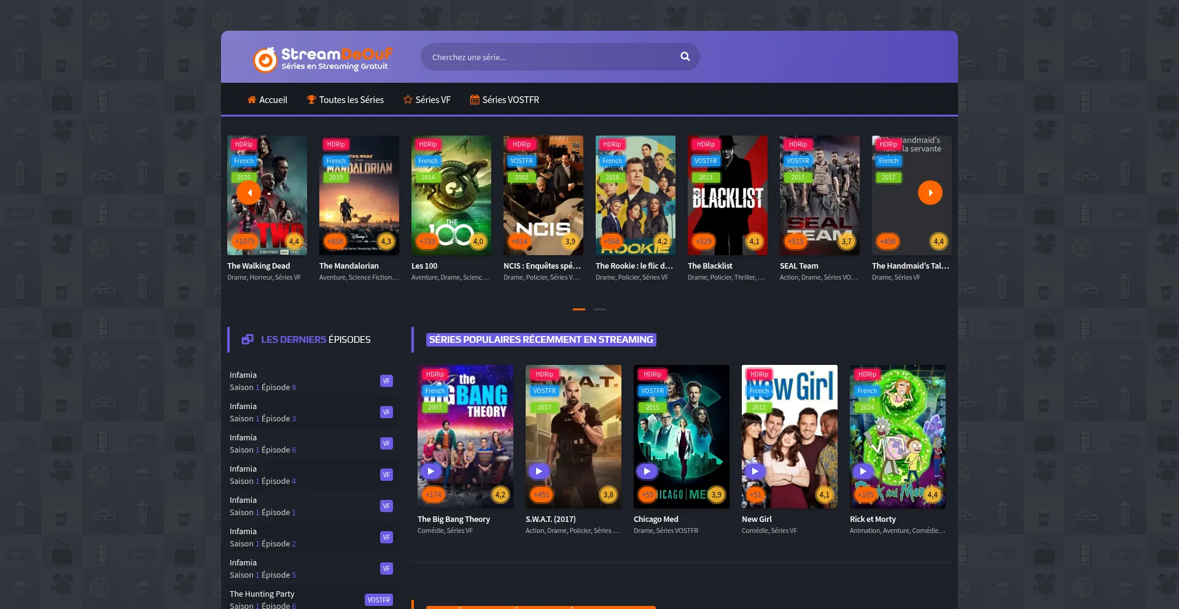Play New Girl
Image resolution: width=1179 pixels, height=609 pixels.
coord(755,471)
